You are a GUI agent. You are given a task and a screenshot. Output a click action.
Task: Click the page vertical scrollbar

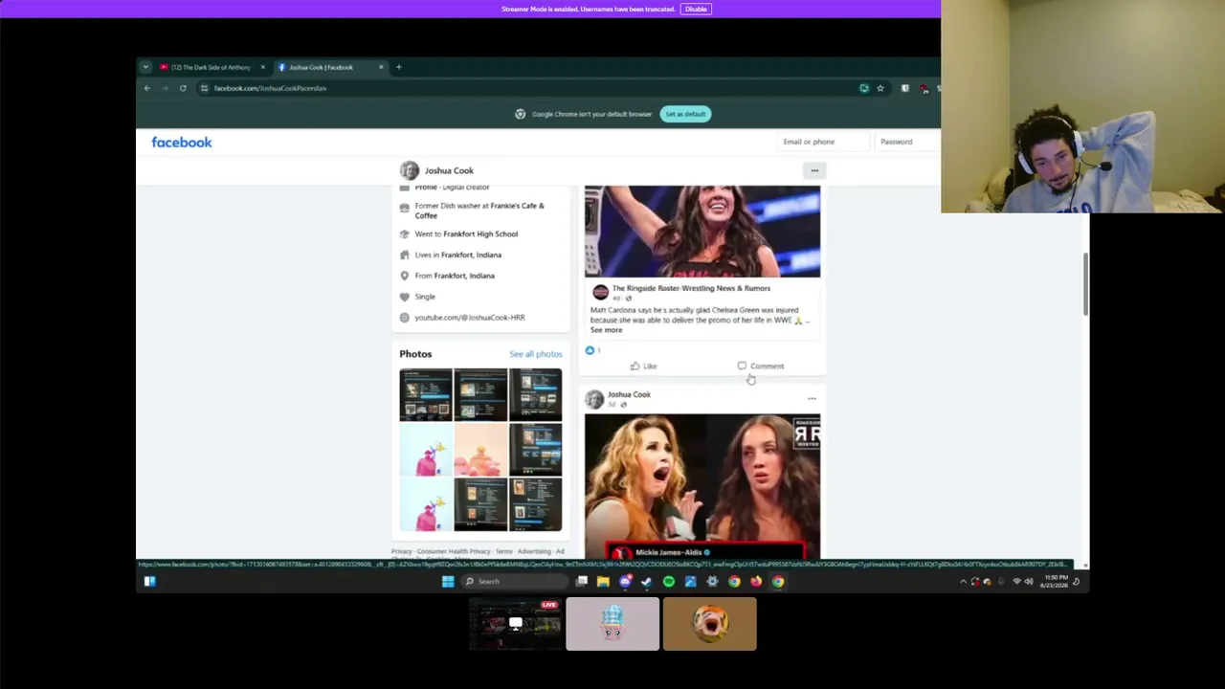1085,283
